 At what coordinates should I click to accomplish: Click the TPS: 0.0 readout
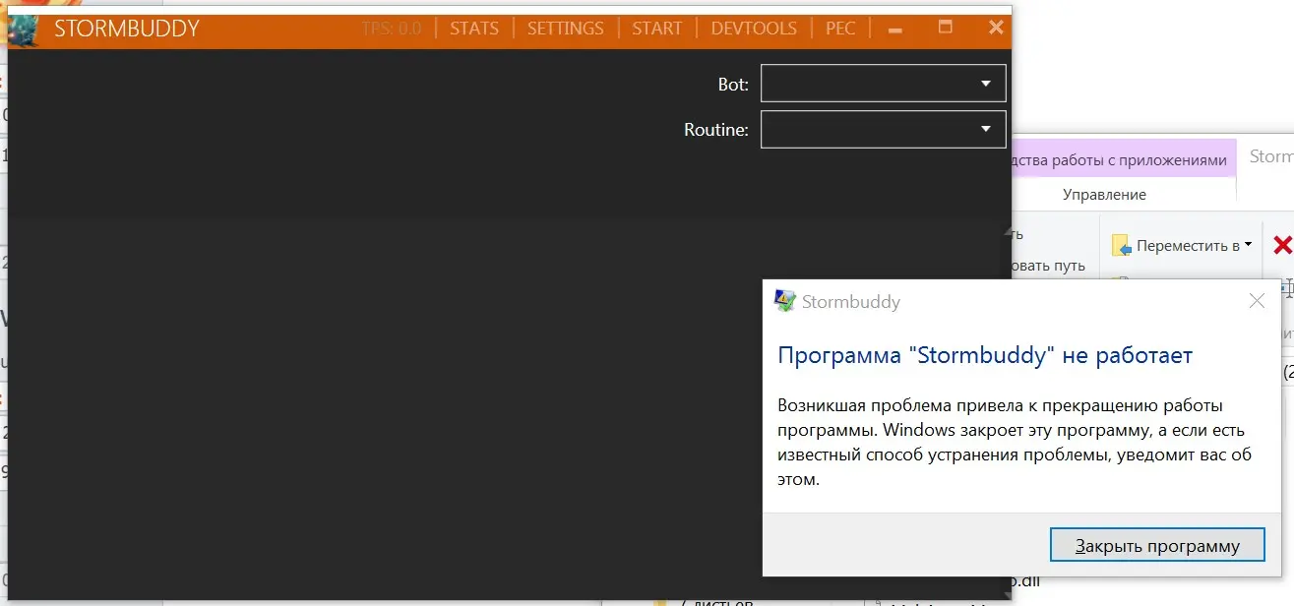(392, 29)
